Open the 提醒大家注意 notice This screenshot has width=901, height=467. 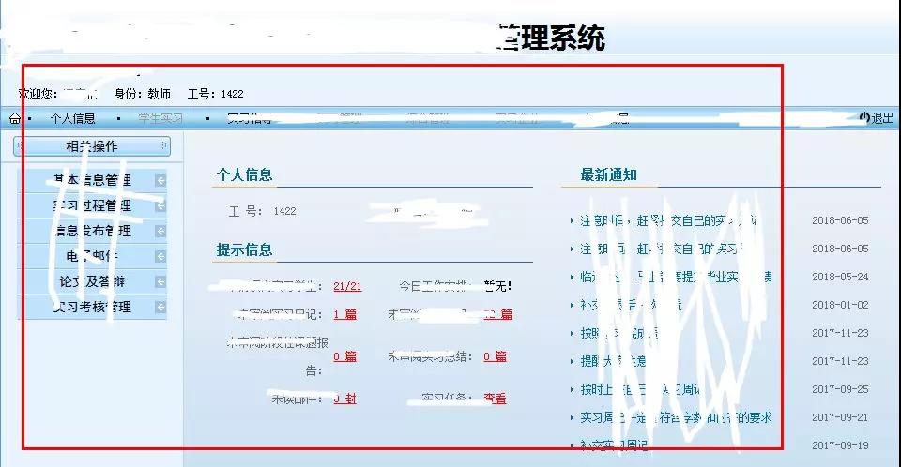point(613,361)
